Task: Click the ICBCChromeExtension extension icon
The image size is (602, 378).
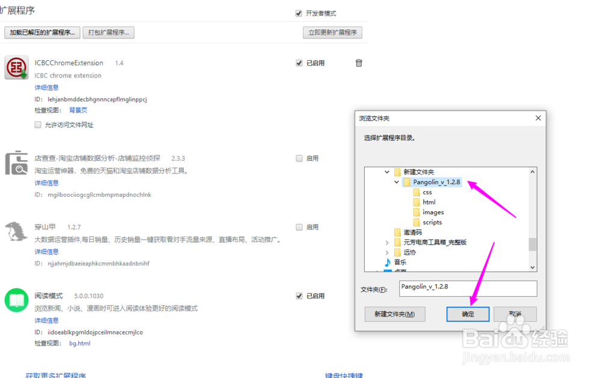Action: click(x=16, y=67)
